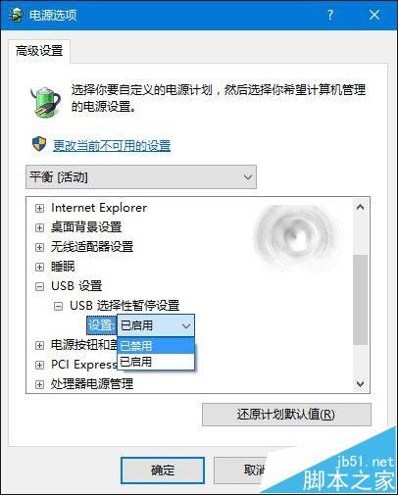Expand 无线适配器设置 node
Image resolution: width=398 pixels, height=495 pixels.
click(x=39, y=247)
